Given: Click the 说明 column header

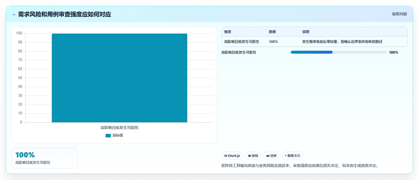Looking at the screenshot, I should [x=306, y=32].
